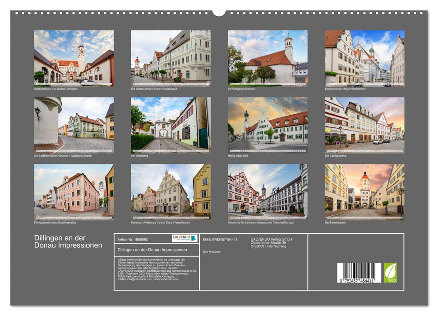This screenshot has width=438, height=316.
Task: Click the Artikel-Nr. 1958992 label
Action: tap(134, 239)
